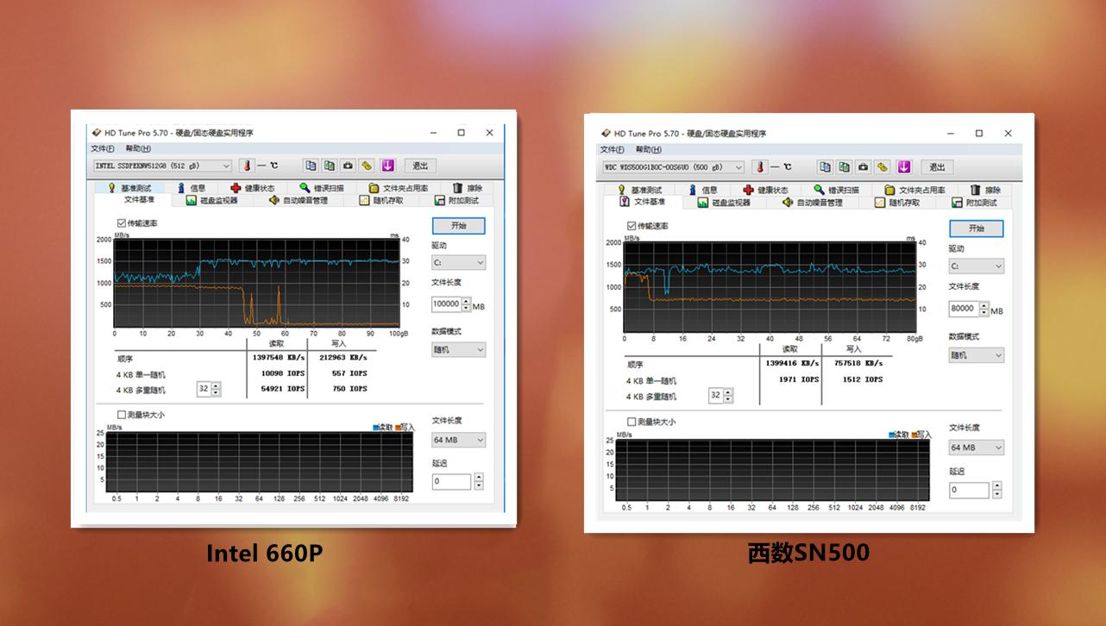1106x626 pixels.
Task: Select the 1971 IOPS value in WDC window
Action: tap(798, 379)
